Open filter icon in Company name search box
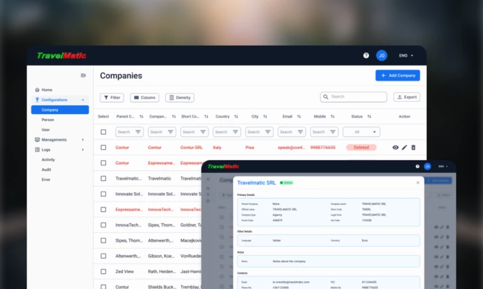The height and width of the screenshot is (289, 483). (x=170, y=132)
